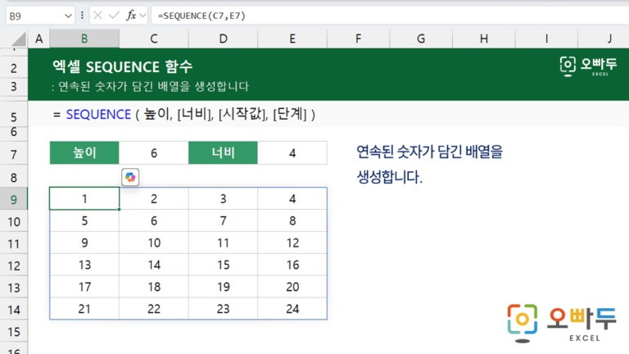Select column G header
Viewport: 629px width, 354px height.
click(421, 39)
